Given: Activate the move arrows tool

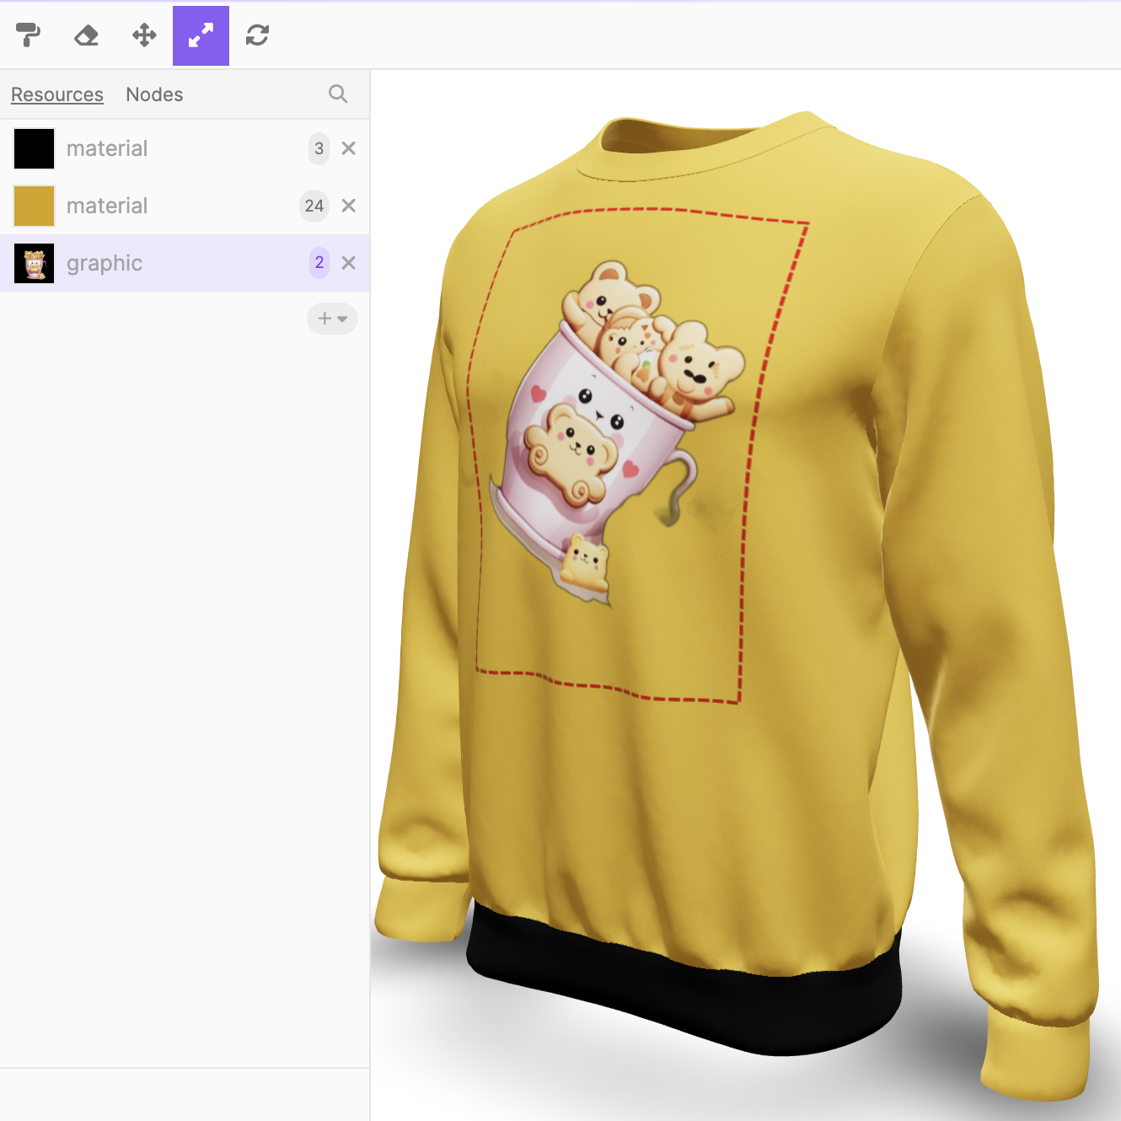Looking at the screenshot, I should [x=144, y=35].
